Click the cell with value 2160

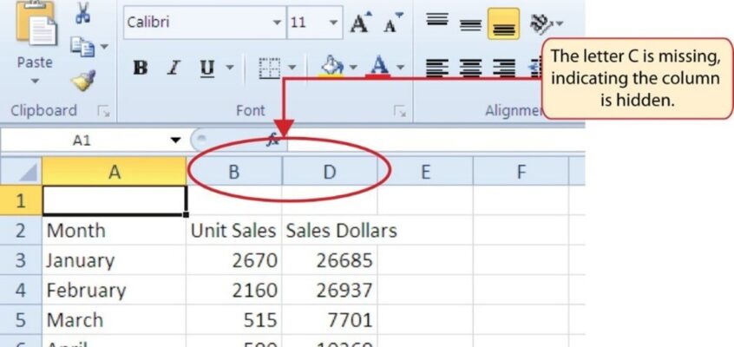234,290
